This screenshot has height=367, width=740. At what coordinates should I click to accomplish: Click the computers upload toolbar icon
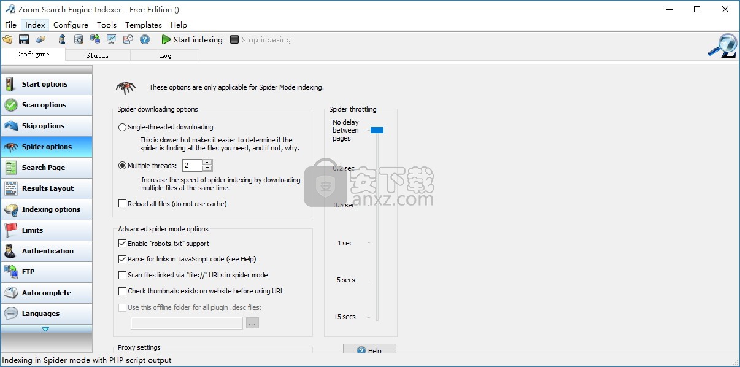[95, 39]
